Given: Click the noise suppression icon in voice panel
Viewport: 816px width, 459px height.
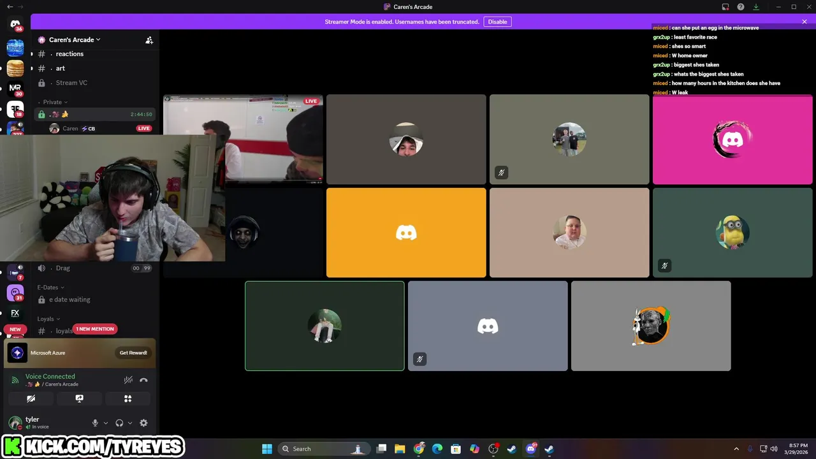Looking at the screenshot, I should 128,380.
